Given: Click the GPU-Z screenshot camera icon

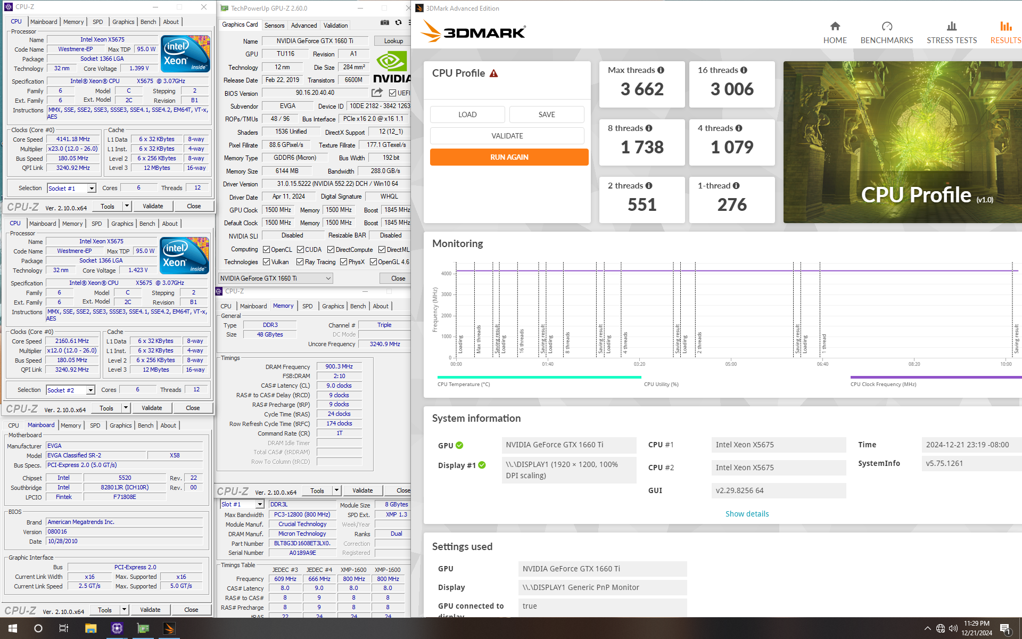Looking at the screenshot, I should click(x=385, y=22).
